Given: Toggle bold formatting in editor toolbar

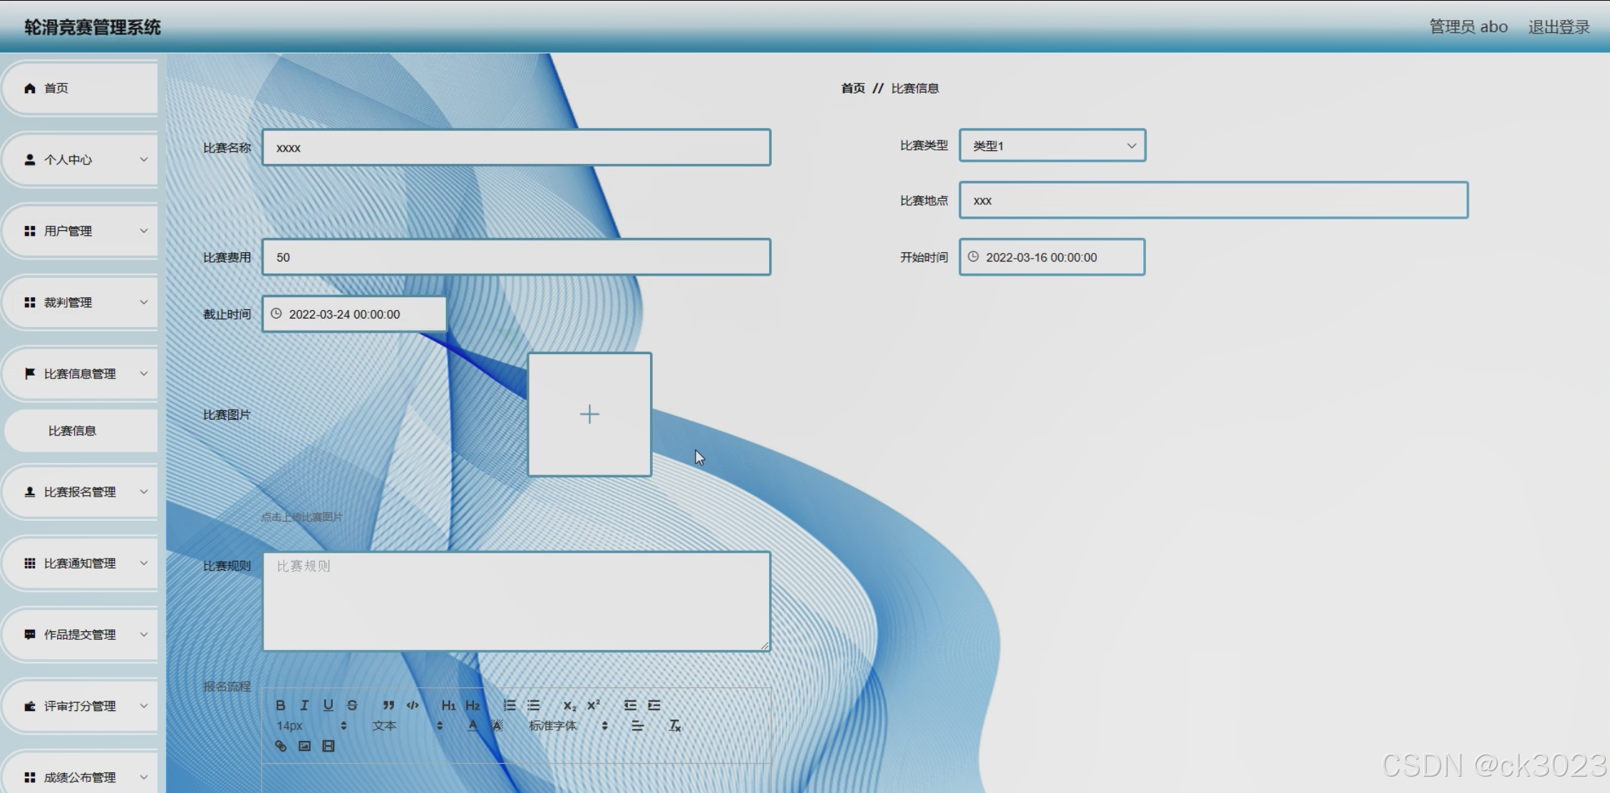Looking at the screenshot, I should click(x=281, y=705).
